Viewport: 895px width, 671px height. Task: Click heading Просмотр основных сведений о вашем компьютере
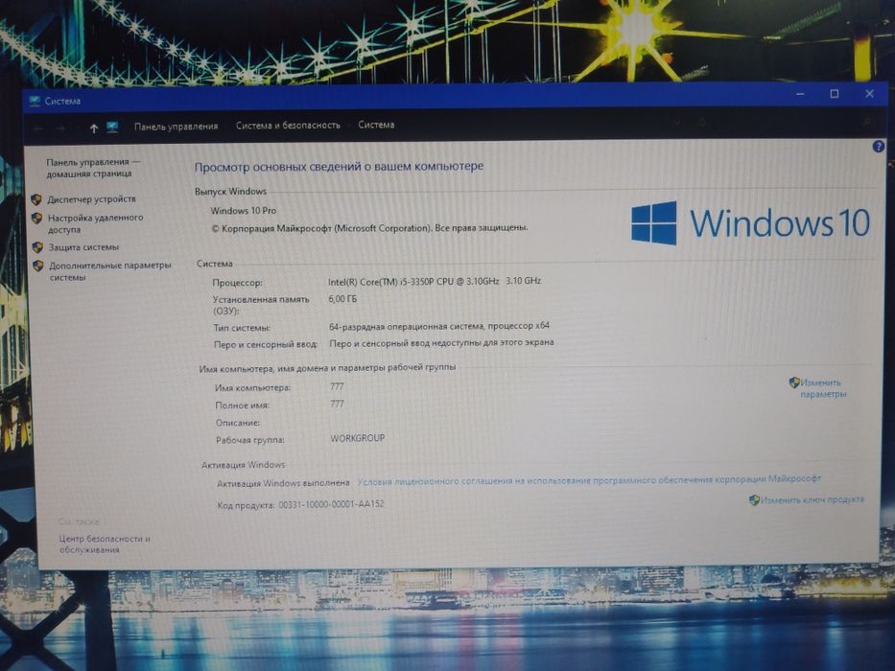(339, 166)
